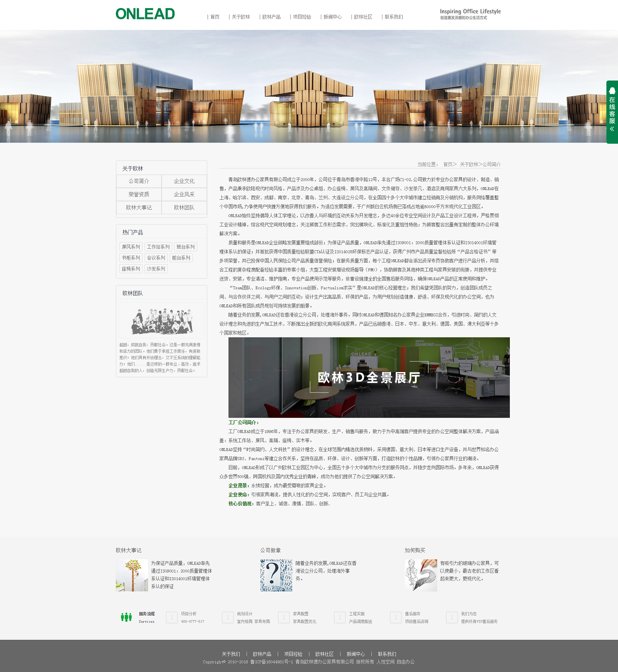Click the step icon beside 售后服务
The image size is (618, 672).
point(396,617)
